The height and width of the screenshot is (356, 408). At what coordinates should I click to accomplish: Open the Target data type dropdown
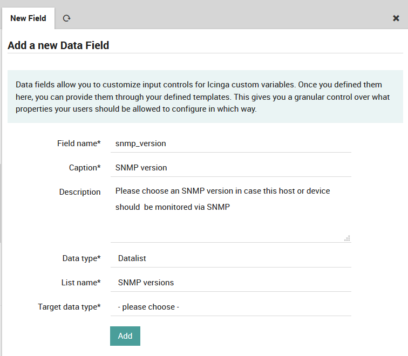[230, 307]
